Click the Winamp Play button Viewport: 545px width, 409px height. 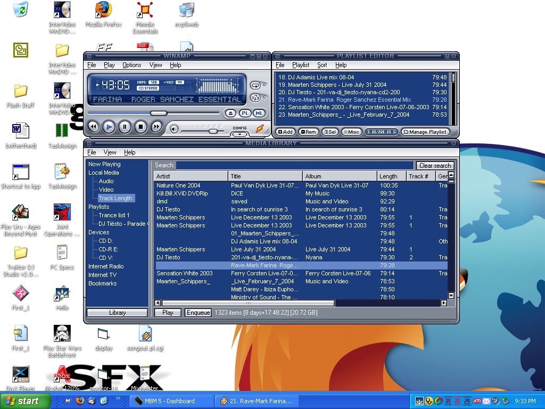point(109,127)
